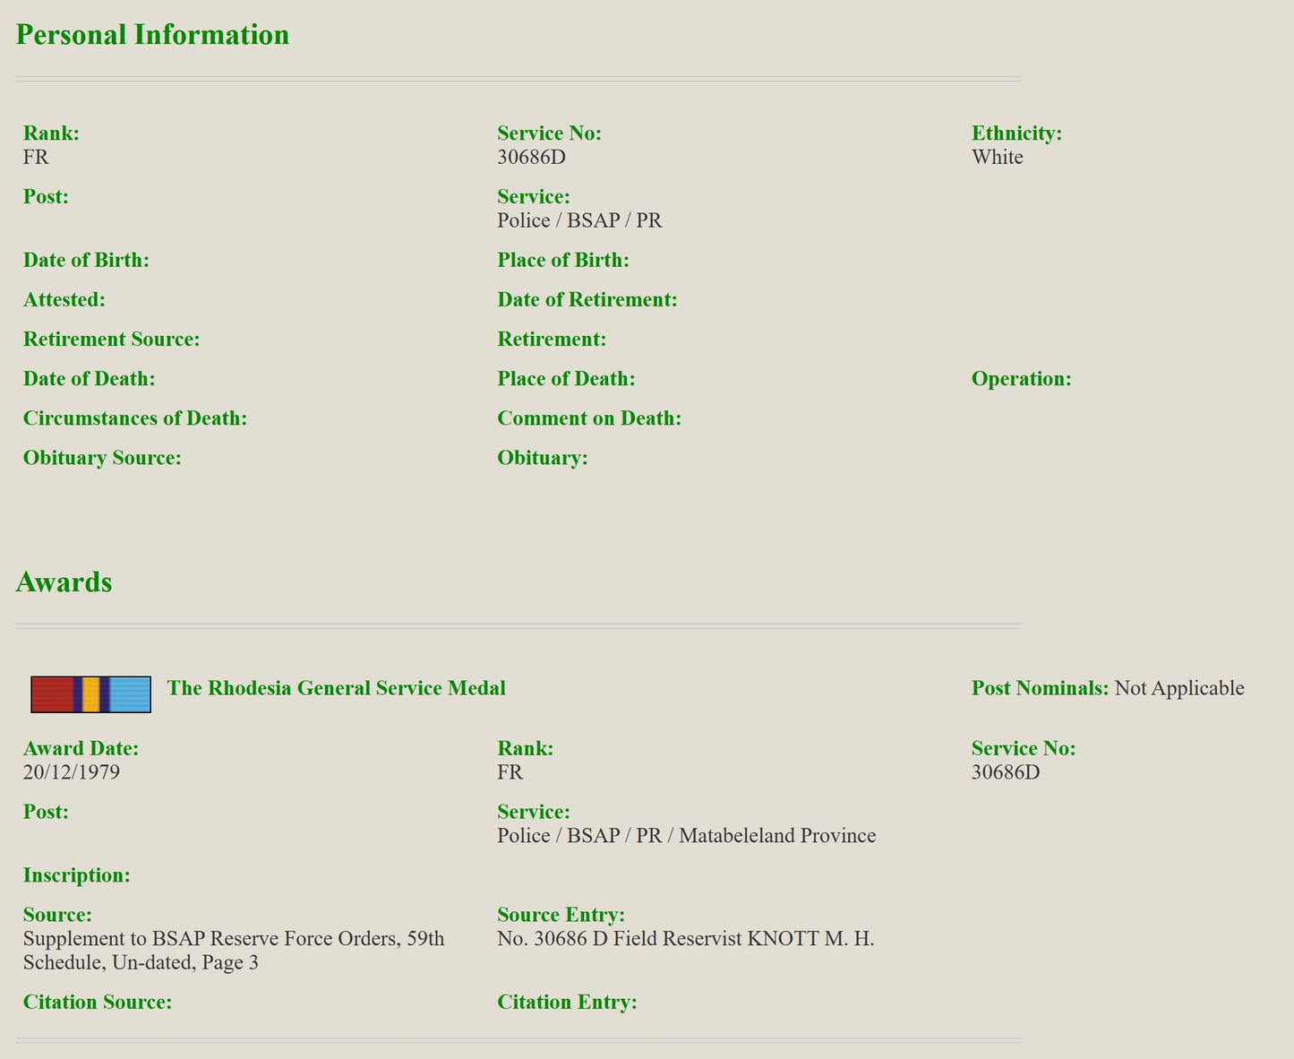Click the Place of Birth label
Screen dimensions: 1294x1059
[x=563, y=260]
